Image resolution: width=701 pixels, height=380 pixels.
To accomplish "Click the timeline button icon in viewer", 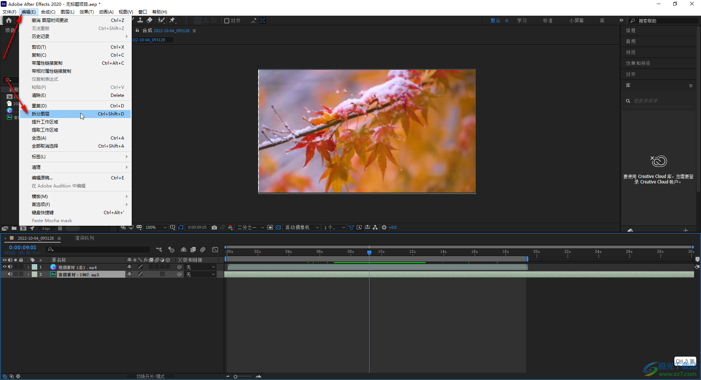I will click(367, 227).
